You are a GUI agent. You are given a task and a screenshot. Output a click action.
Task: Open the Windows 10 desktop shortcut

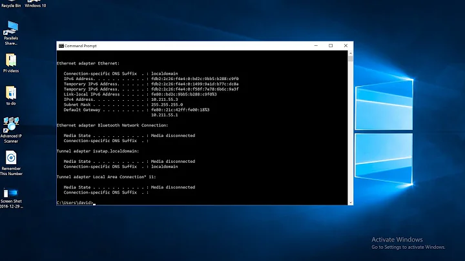[36, 4]
